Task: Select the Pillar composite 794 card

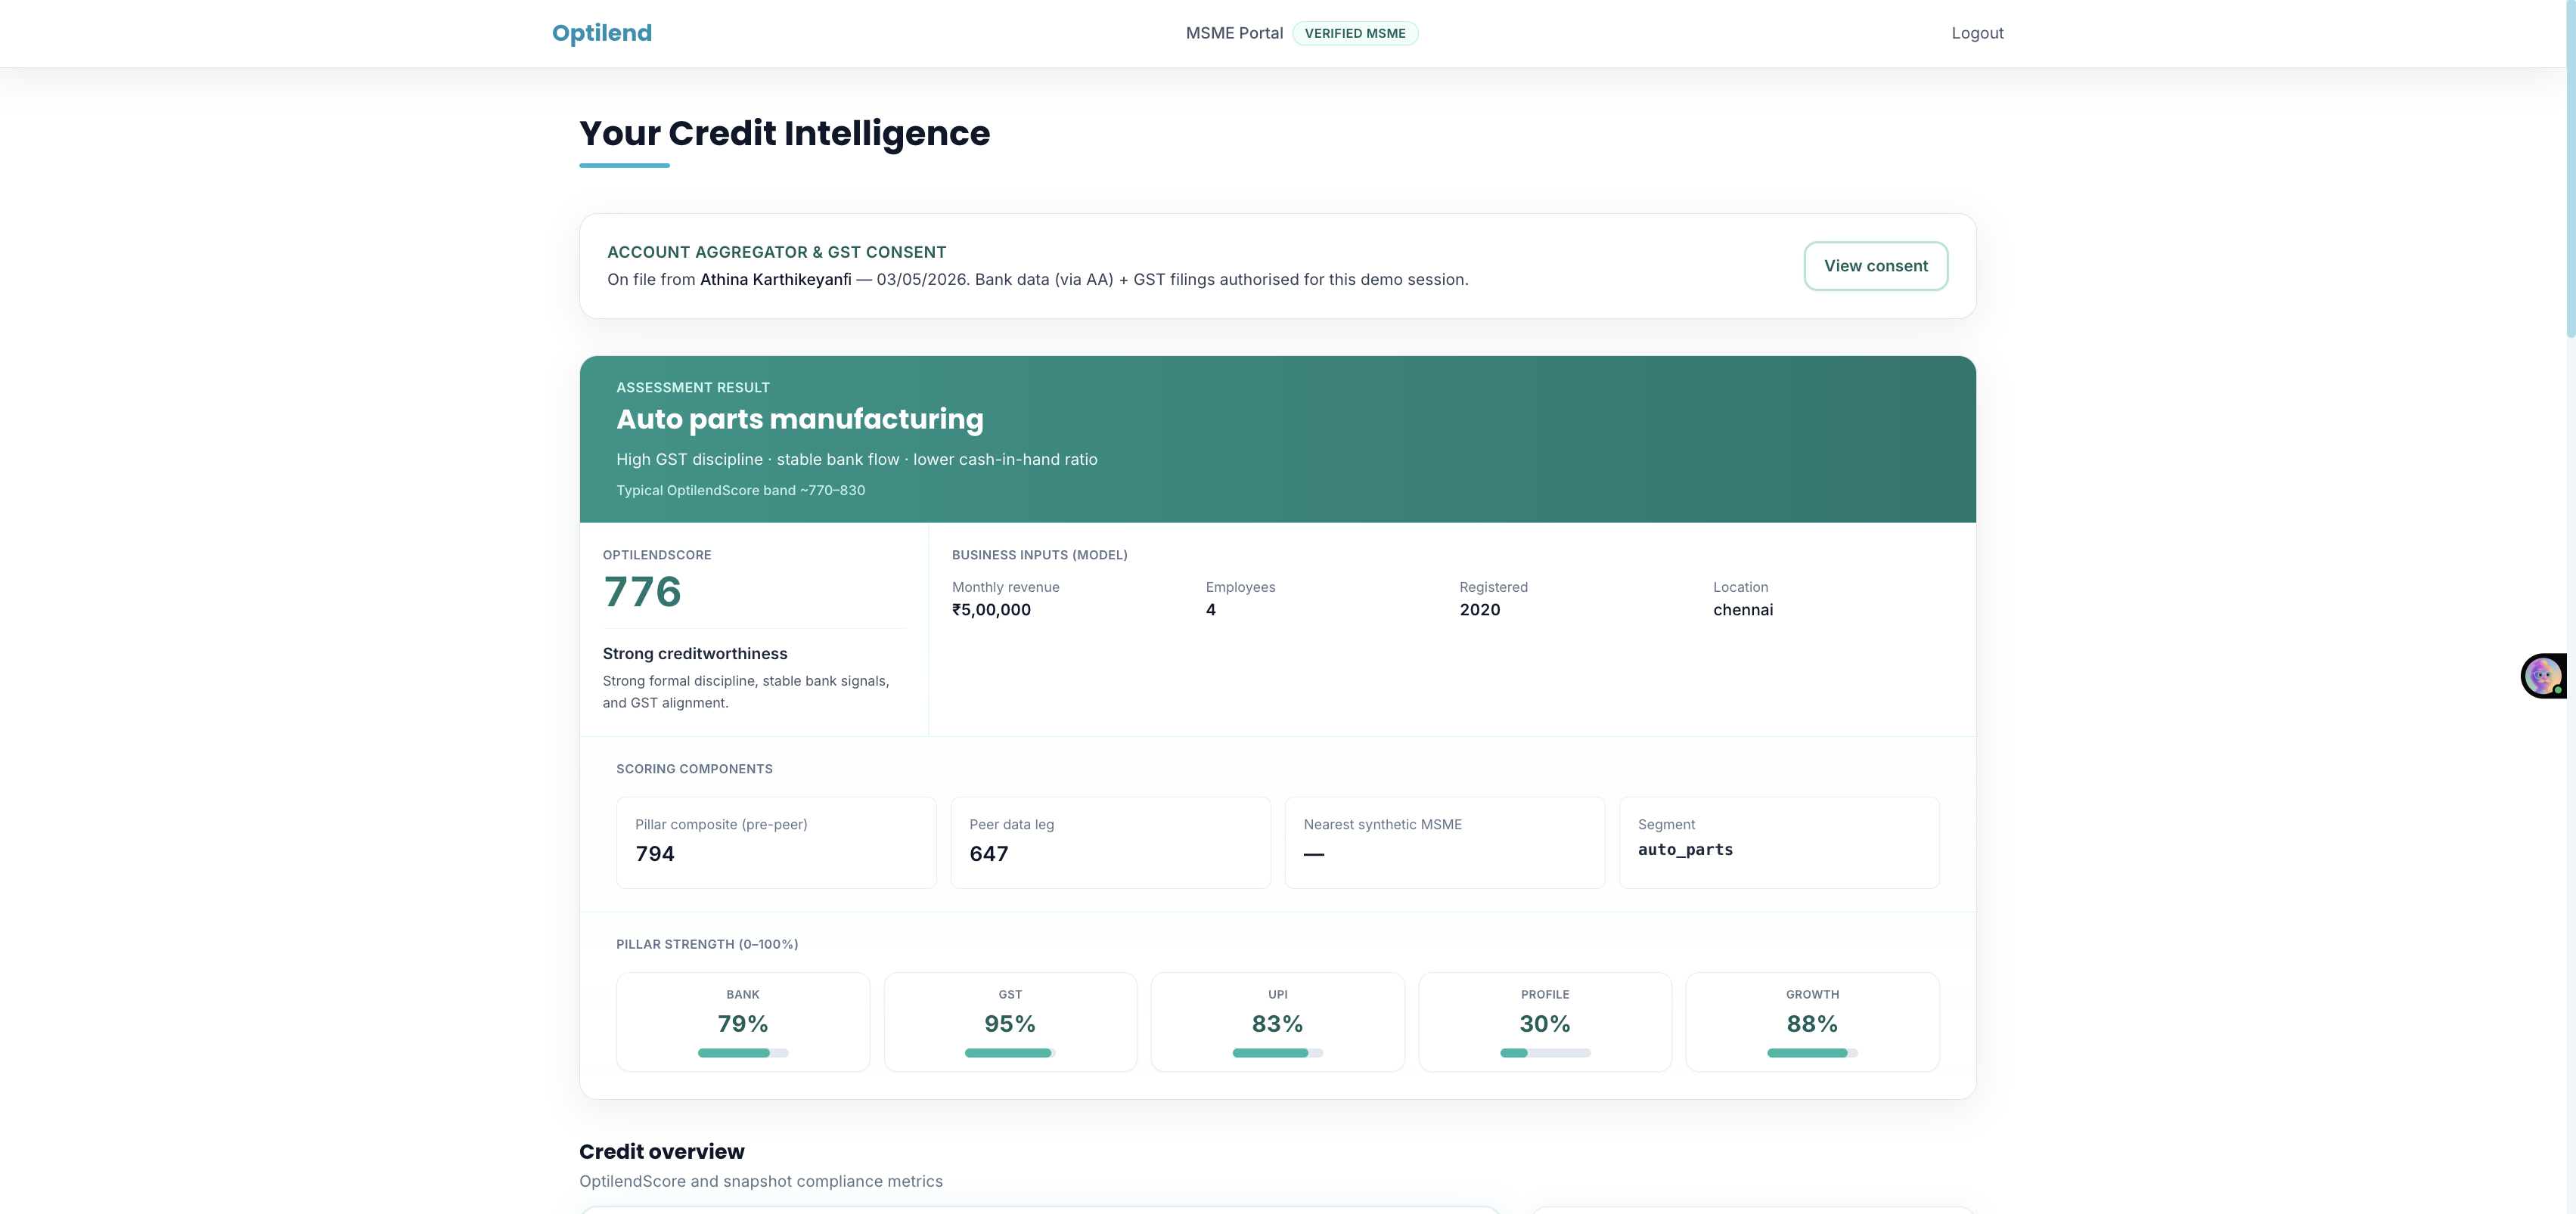Action: tap(776, 842)
